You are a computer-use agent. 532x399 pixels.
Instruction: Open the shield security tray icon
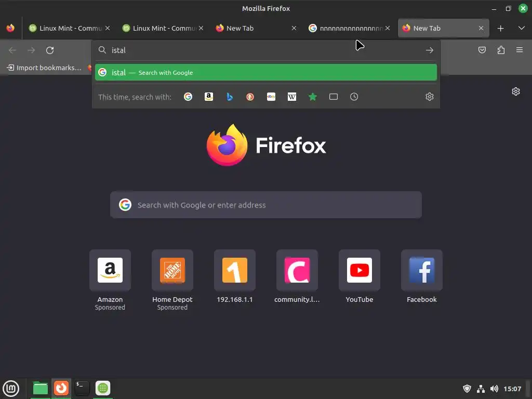pos(467,389)
